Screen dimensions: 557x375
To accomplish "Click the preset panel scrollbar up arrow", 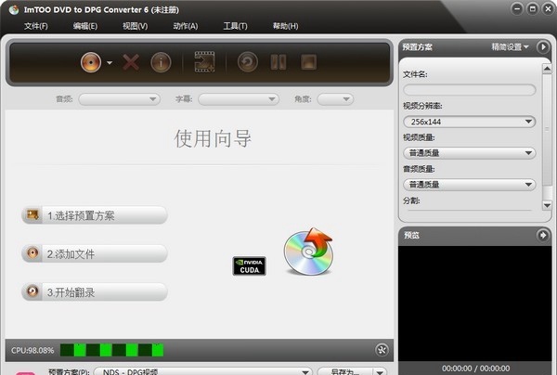I will (547, 69).
